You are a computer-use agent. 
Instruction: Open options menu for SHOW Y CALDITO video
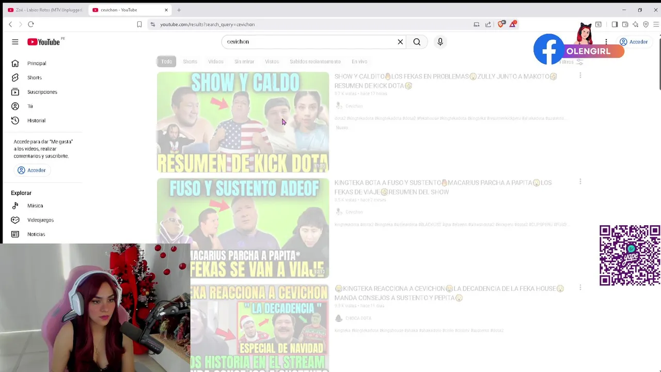580,75
